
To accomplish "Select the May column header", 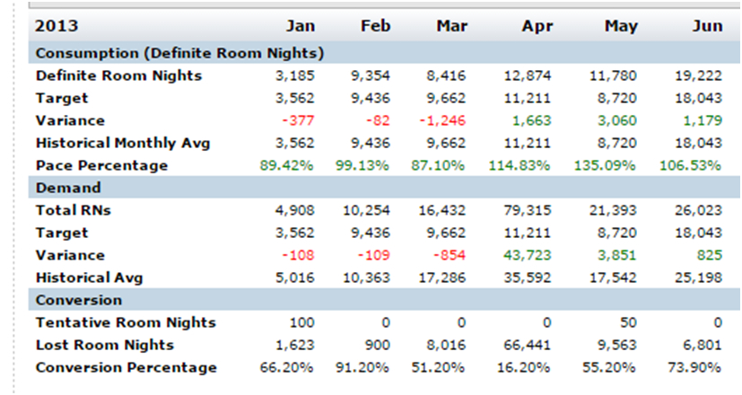I will 621,25.
